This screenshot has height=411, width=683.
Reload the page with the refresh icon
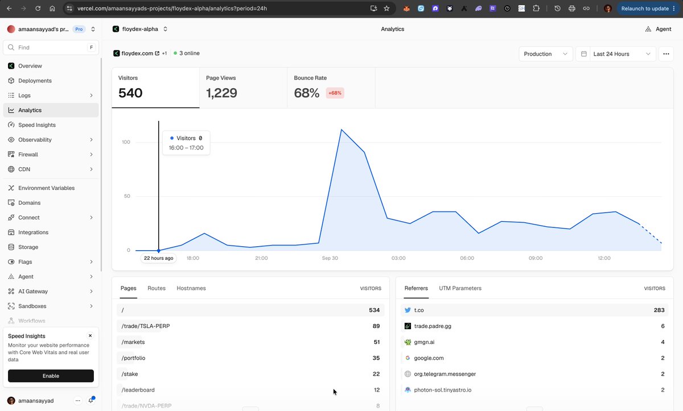tap(38, 9)
